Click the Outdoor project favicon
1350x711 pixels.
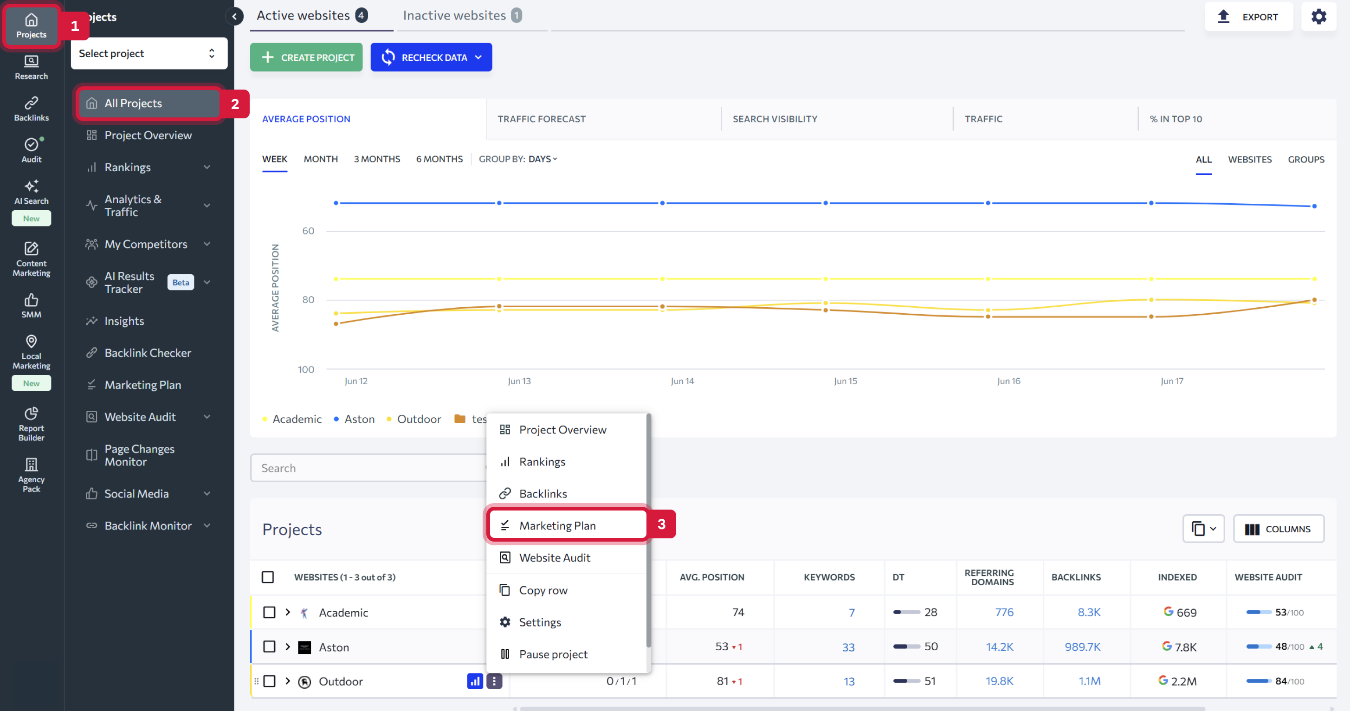point(304,682)
